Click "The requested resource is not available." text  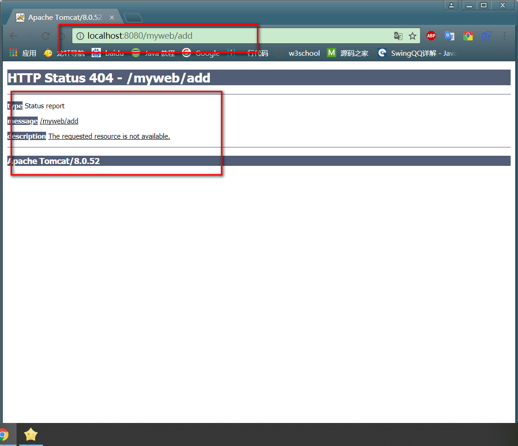coord(109,136)
